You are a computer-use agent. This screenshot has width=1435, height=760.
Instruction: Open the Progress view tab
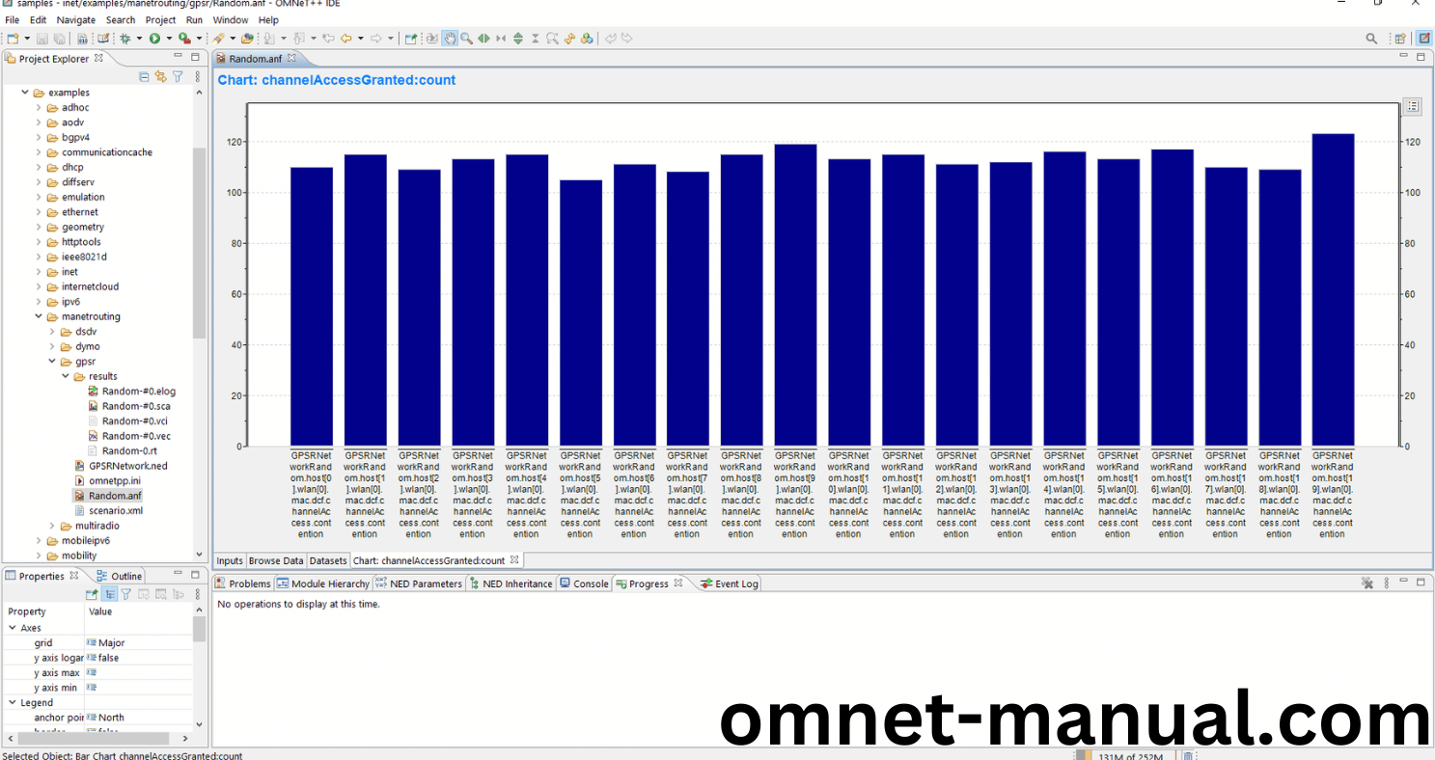coord(650,583)
